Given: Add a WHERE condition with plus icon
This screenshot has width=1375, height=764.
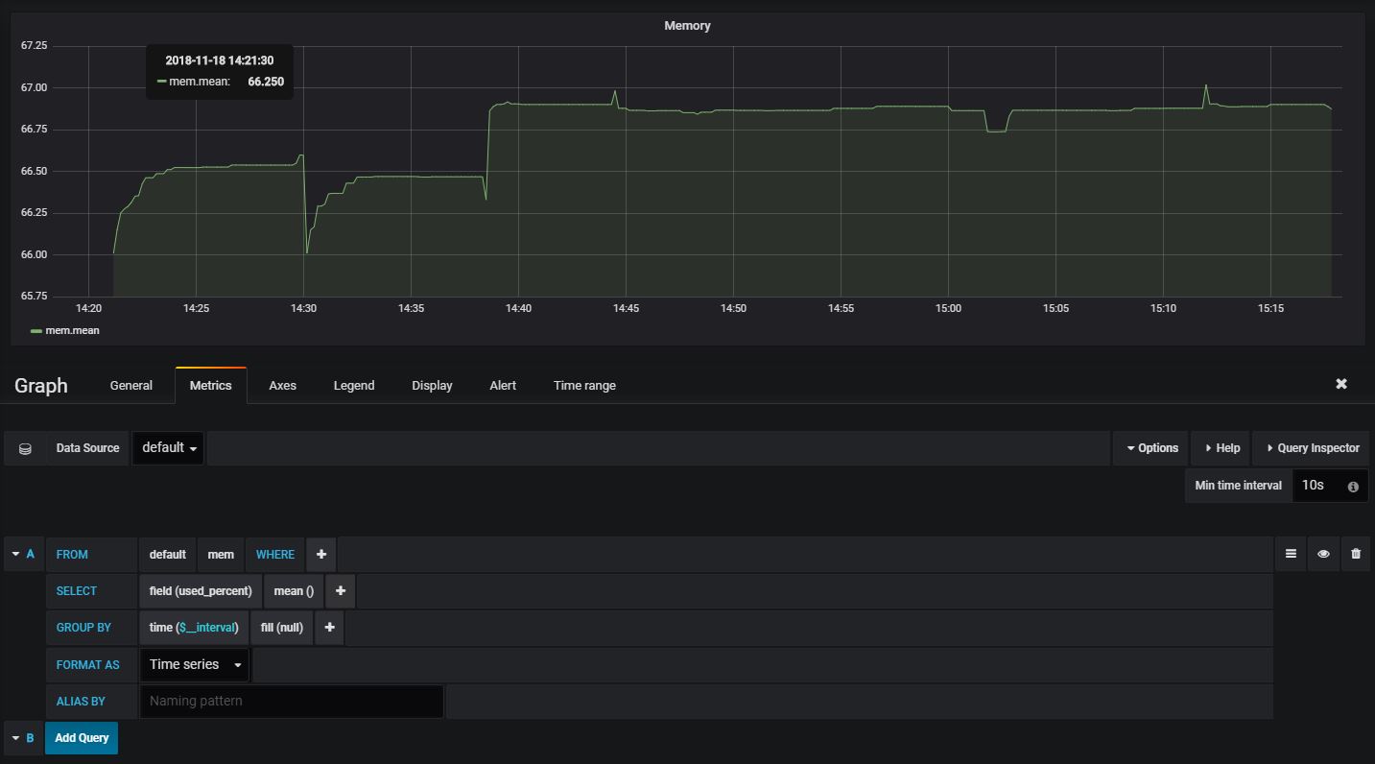Looking at the screenshot, I should click(320, 554).
